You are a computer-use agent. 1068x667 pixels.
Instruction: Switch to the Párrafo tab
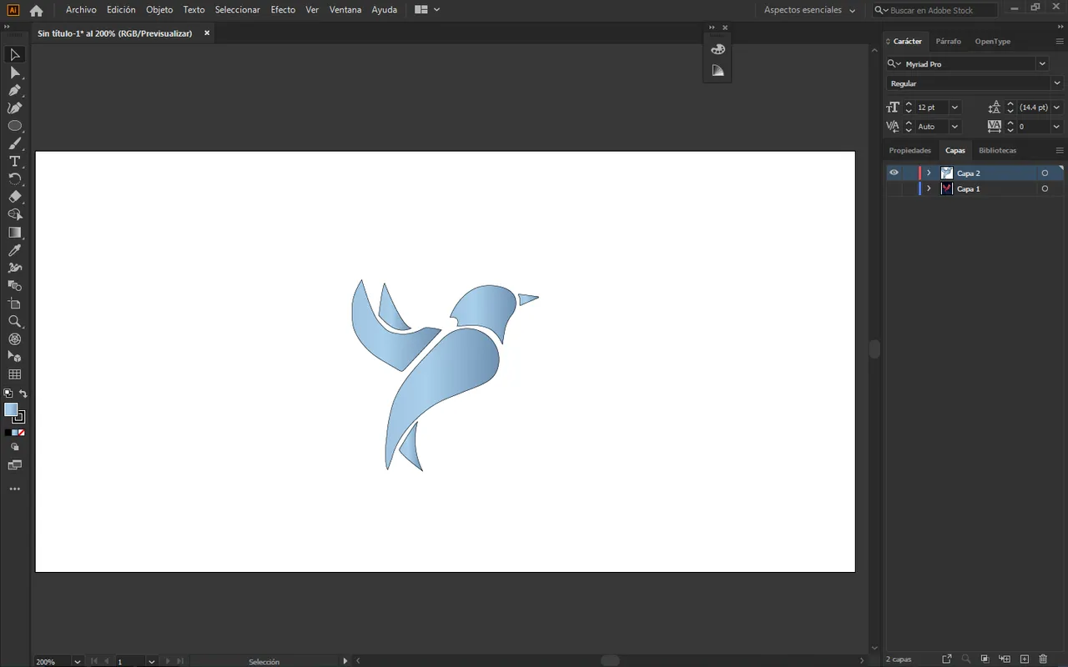click(948, 42)
